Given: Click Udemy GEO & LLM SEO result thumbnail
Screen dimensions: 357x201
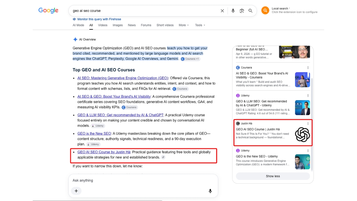Looking at the screenshot, I should coord(303,107).
